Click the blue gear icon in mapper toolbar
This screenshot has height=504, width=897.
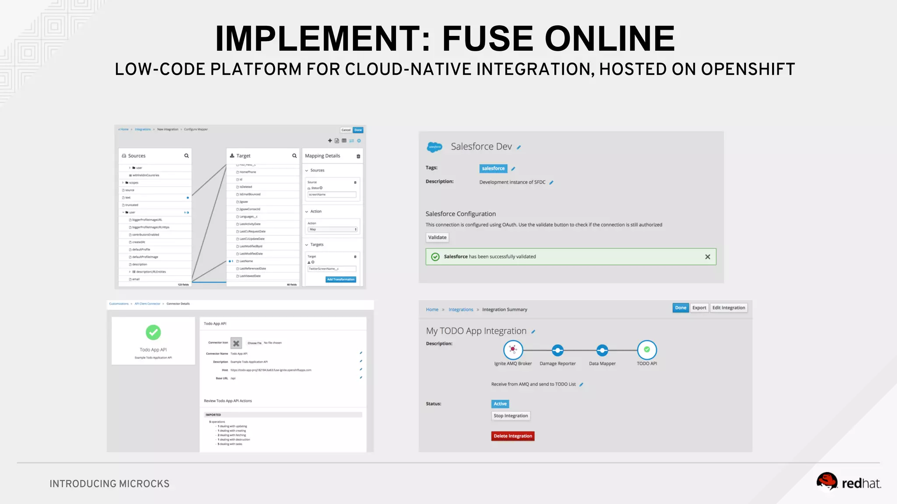(359, 140)
